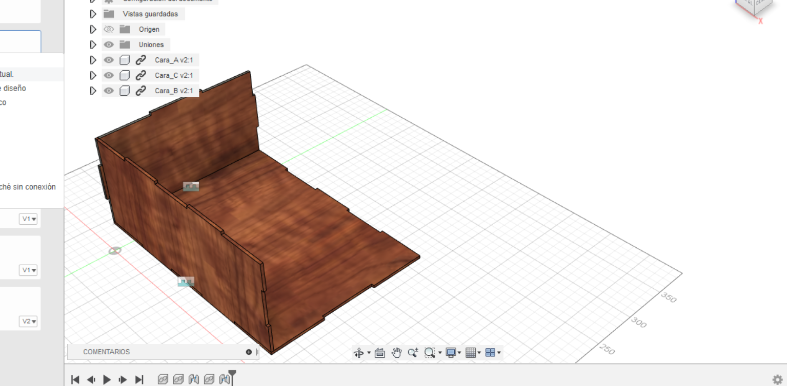Select the Origen tree label
This screenshot has width=787, height=386.
tap(149, 29)
